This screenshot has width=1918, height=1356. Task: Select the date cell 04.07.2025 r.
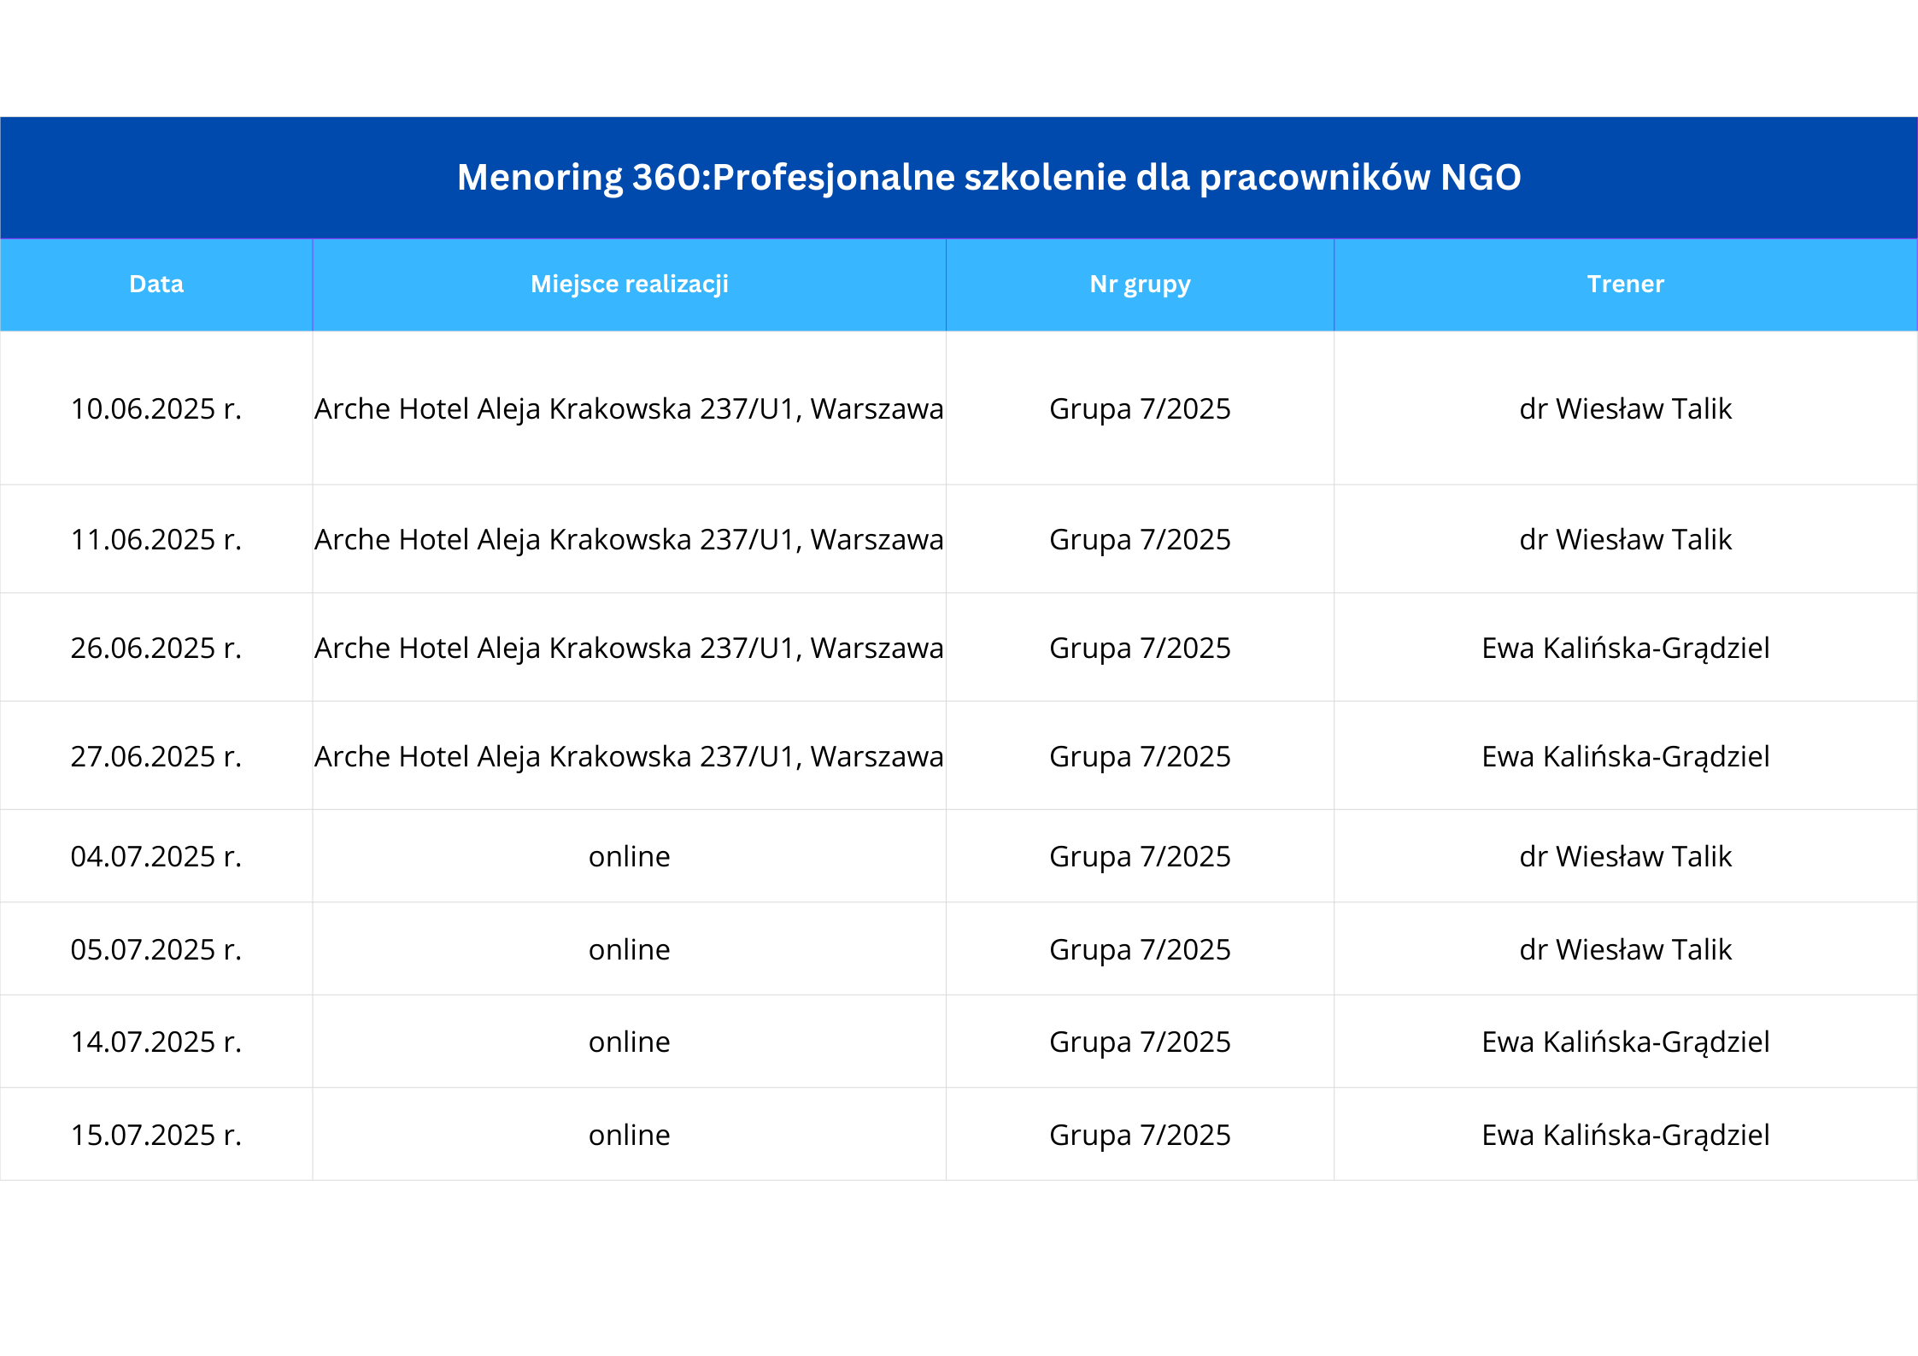(156, 857)
